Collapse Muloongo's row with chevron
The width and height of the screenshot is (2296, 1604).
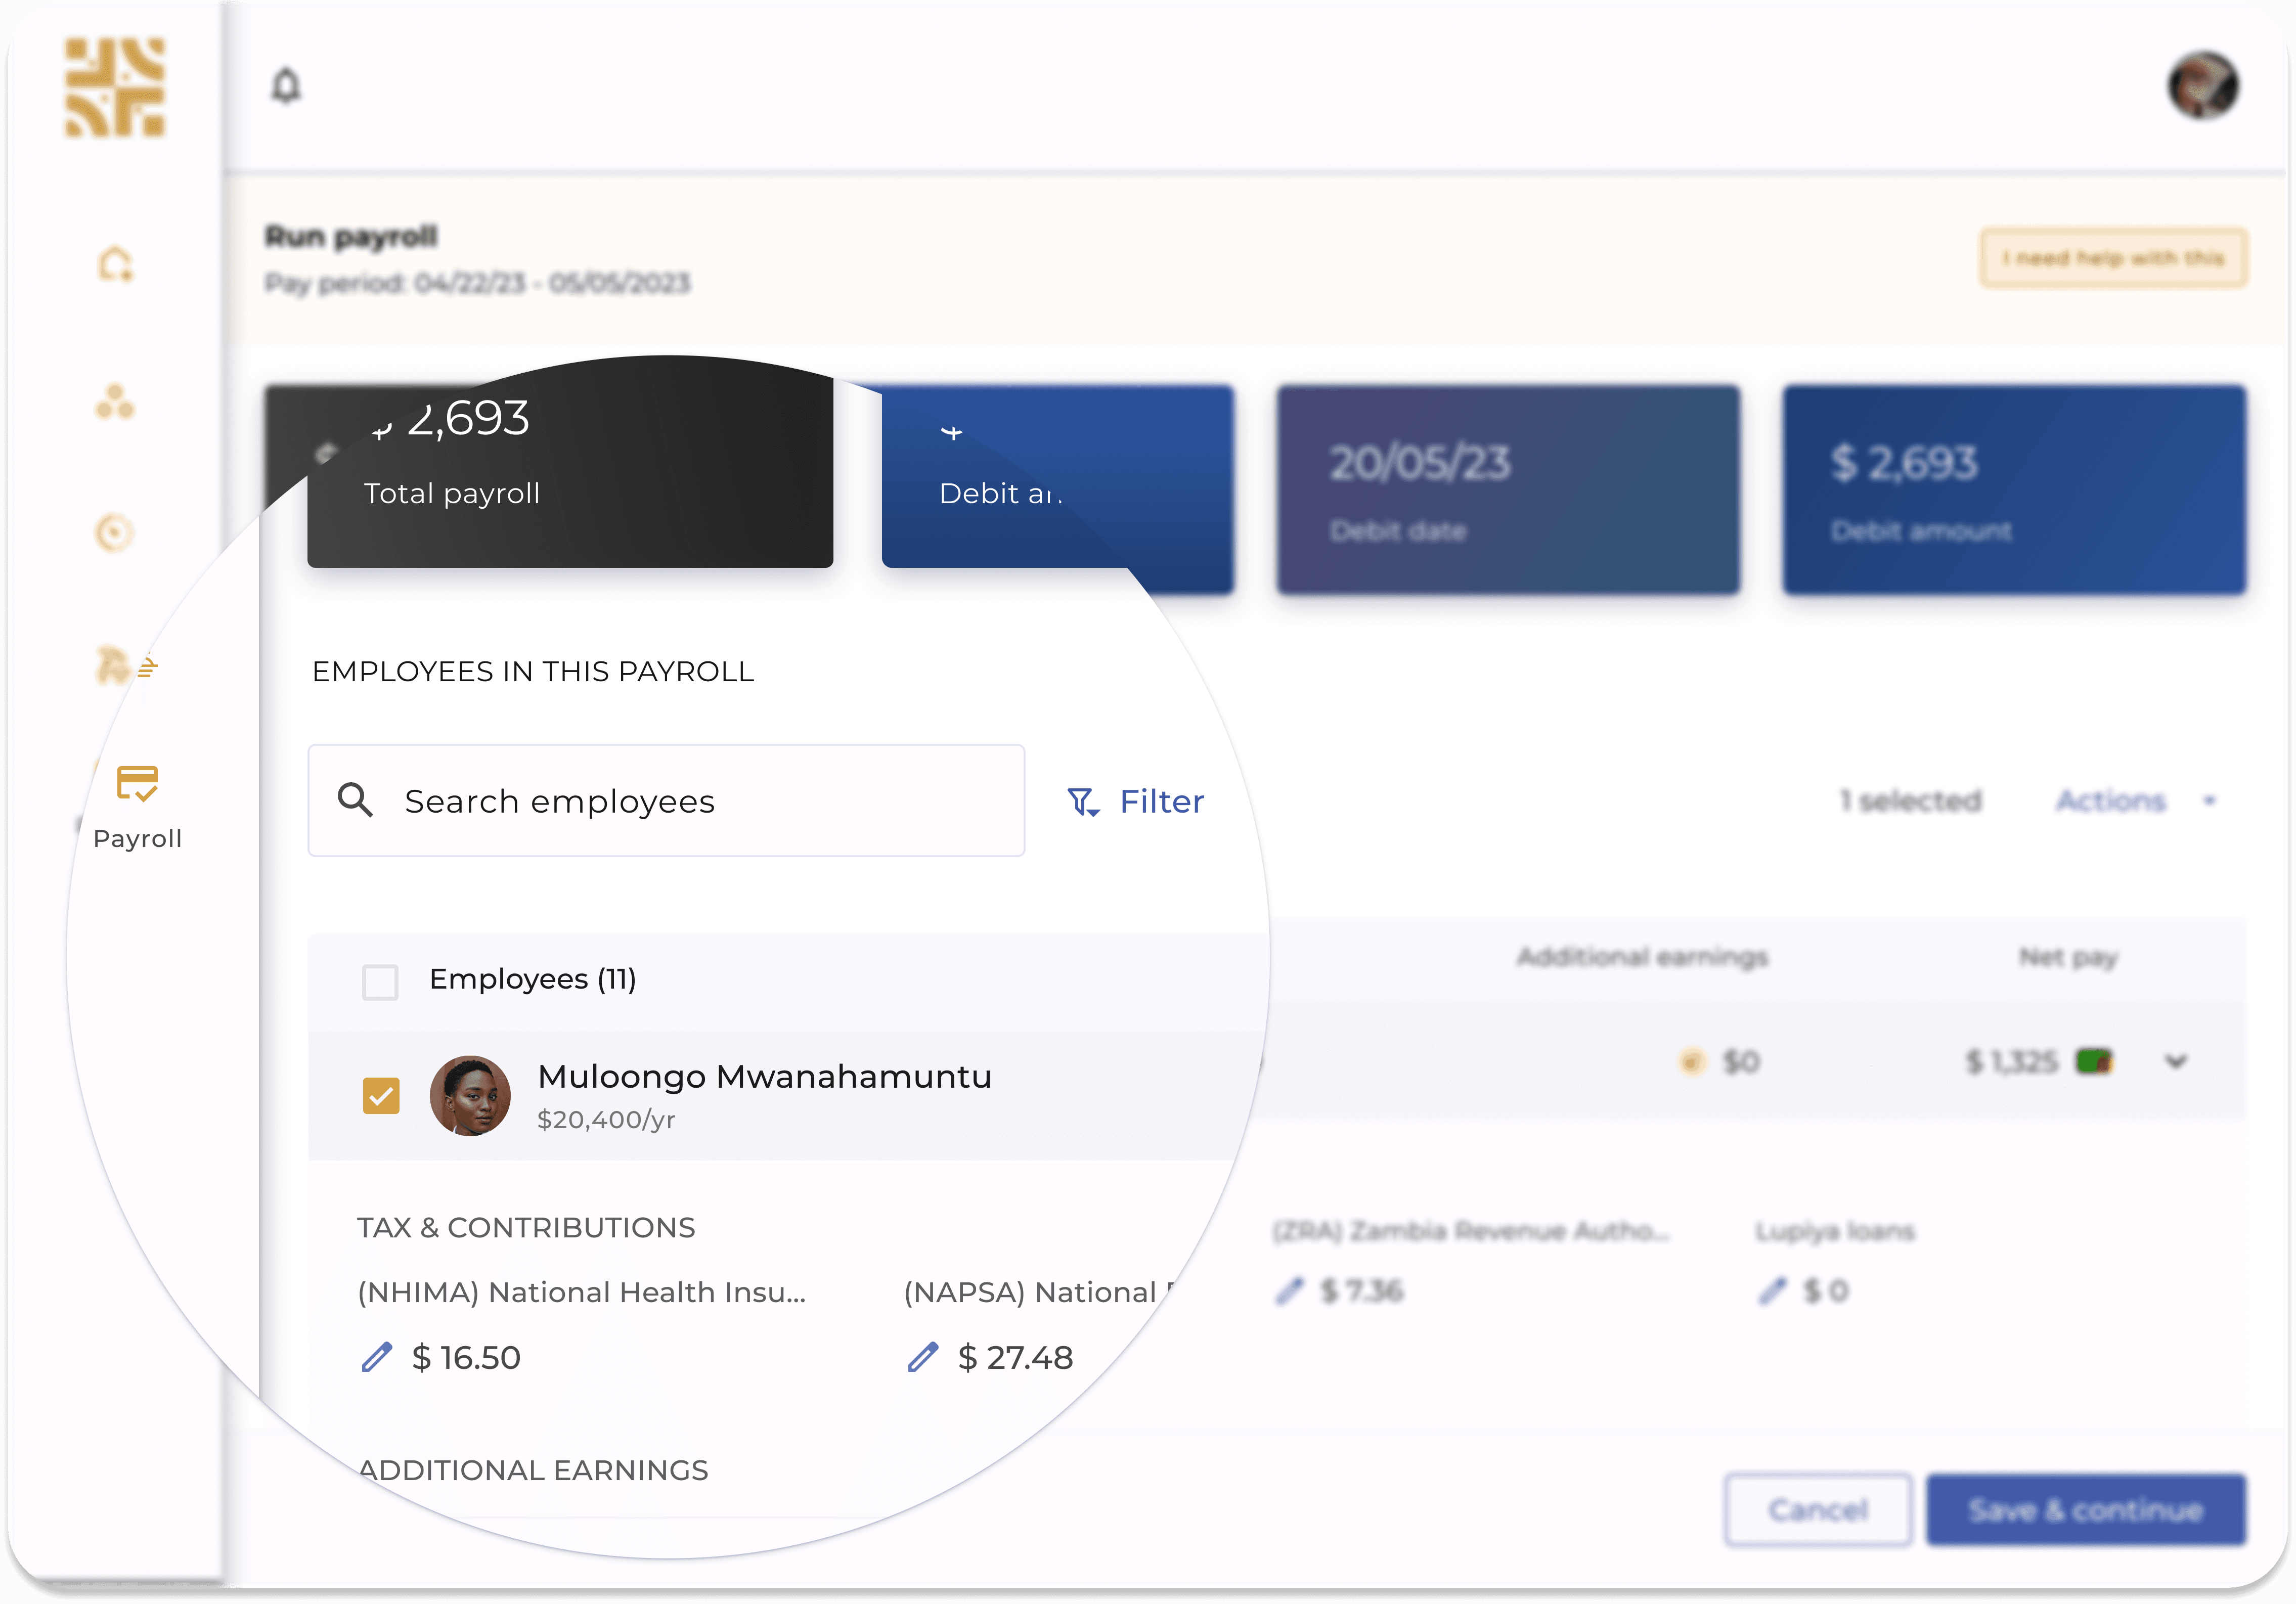[2176, 1061]
